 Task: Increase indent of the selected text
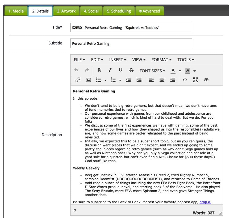click(139, 80)
